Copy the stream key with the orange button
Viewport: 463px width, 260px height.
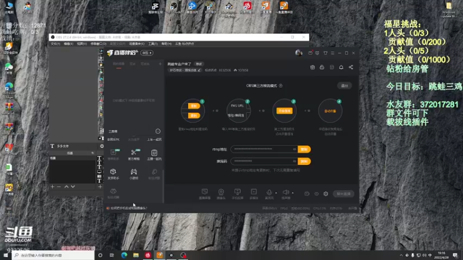304,161
